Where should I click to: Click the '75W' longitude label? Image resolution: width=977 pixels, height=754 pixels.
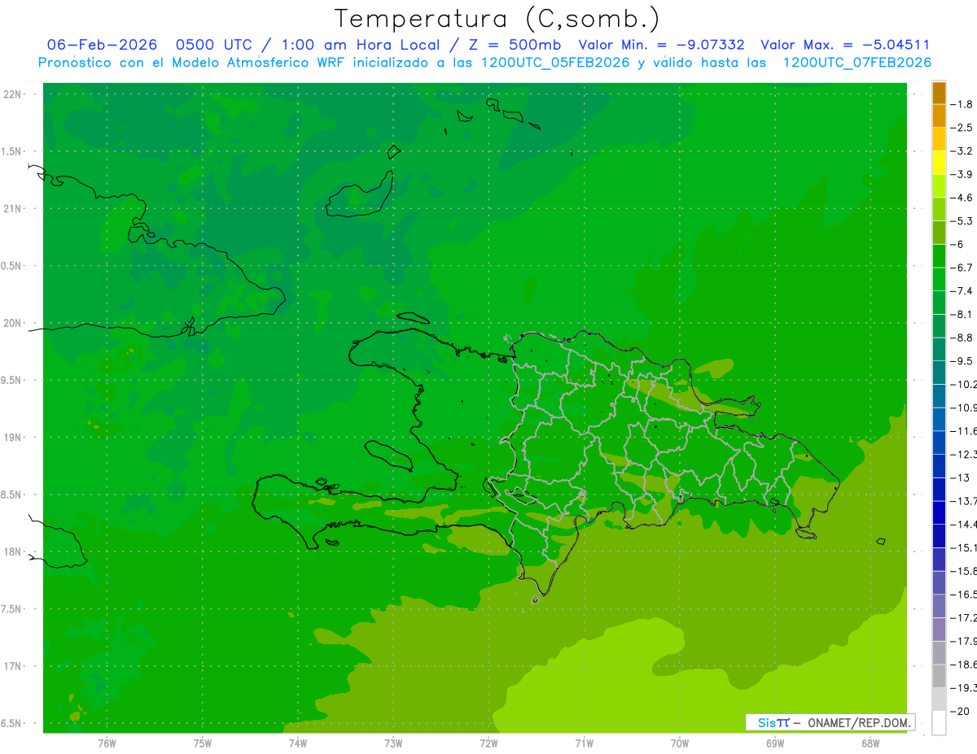coord(202,743)
